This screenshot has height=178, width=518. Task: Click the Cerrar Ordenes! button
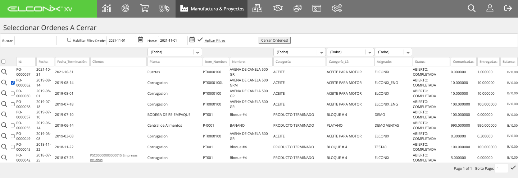(x=274, y=40)
